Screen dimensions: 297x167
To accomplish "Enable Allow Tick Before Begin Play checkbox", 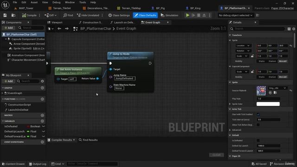I will [258, 125].
